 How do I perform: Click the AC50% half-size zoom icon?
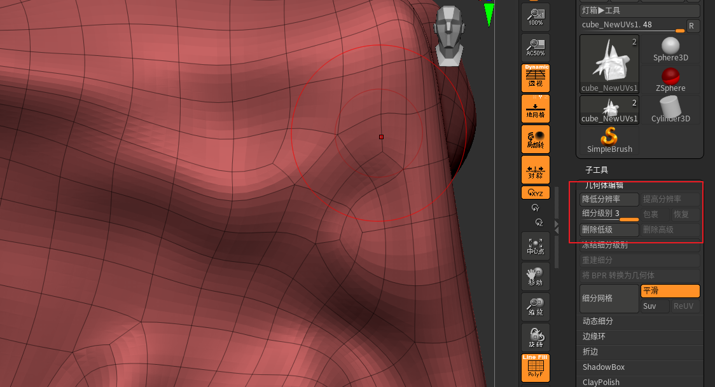[x=536, y=48]
